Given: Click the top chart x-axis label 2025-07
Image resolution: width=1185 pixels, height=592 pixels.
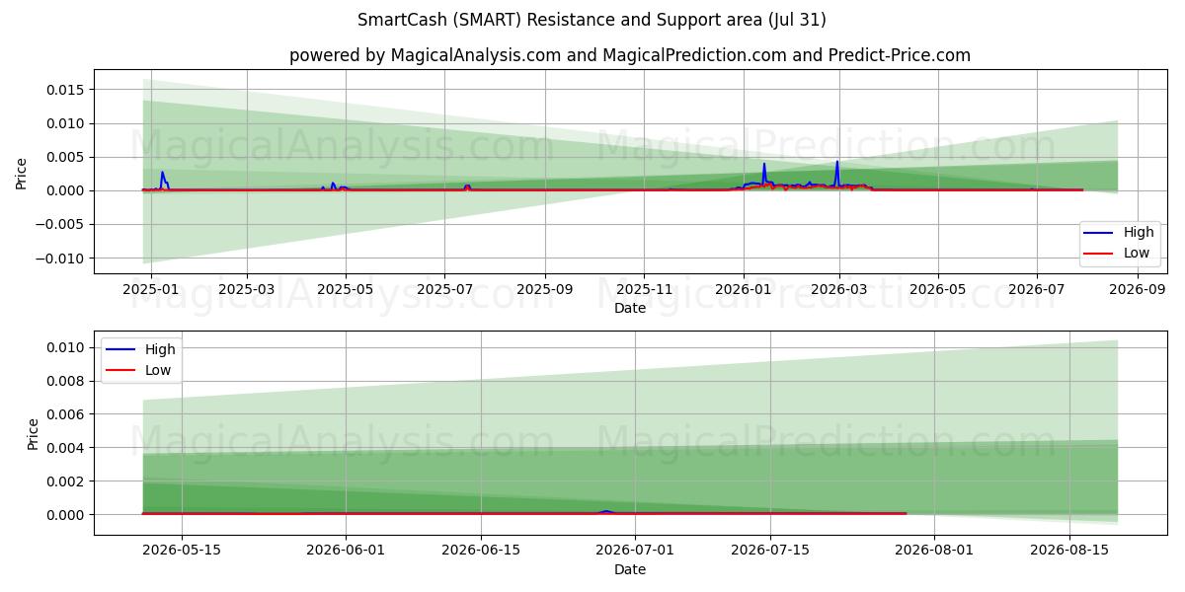Looking at the screenshot, I should [443, 290].
